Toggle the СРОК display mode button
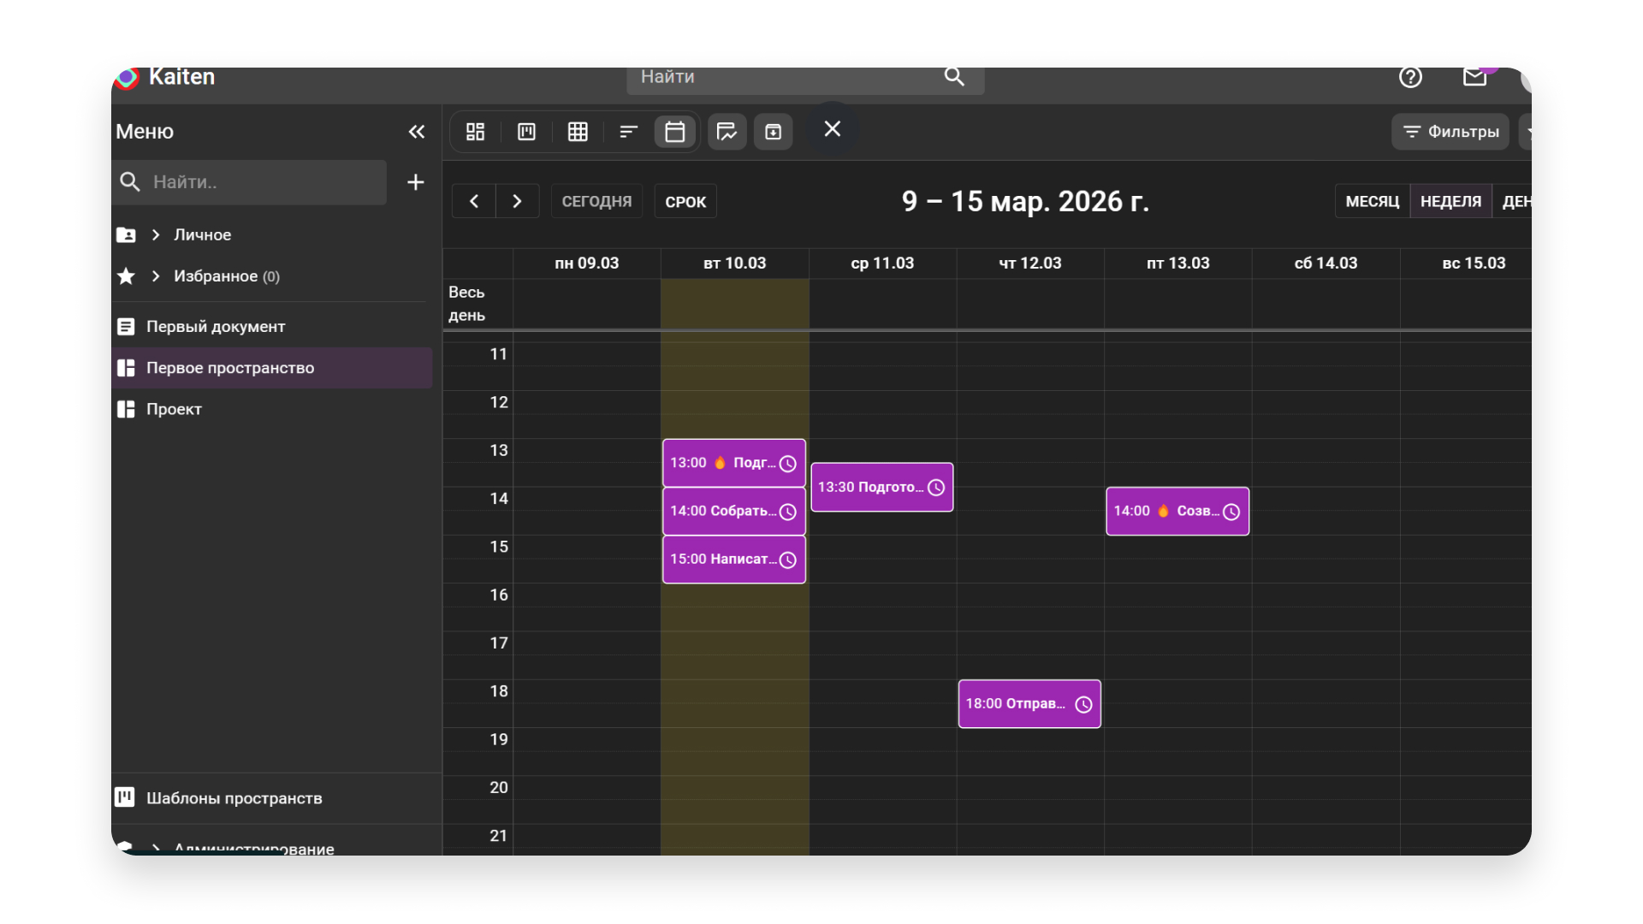1643x924 pixels. (685, 202)
